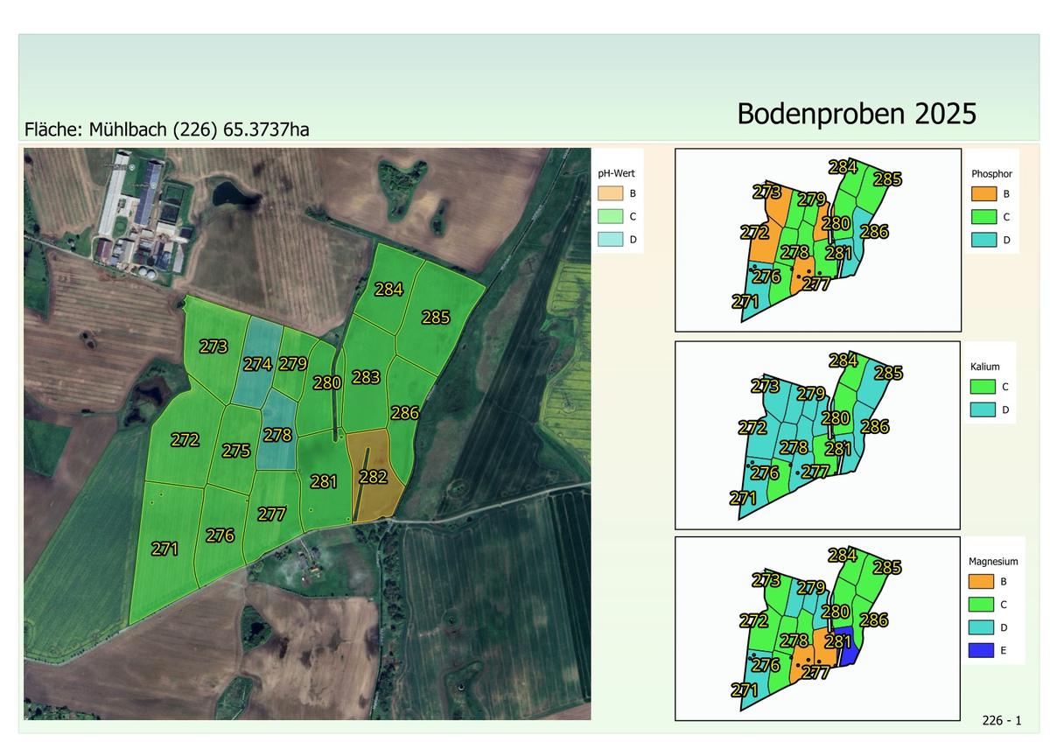Viewport: 1050px width, 742px height.
Task: Select field label 286 on the aerial map
Action: point(405,413)
